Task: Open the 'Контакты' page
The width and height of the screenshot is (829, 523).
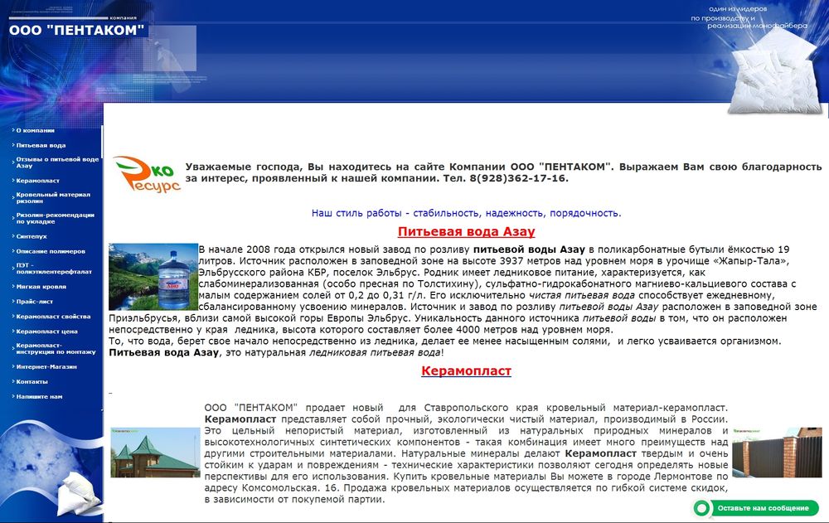Action: 32,381
